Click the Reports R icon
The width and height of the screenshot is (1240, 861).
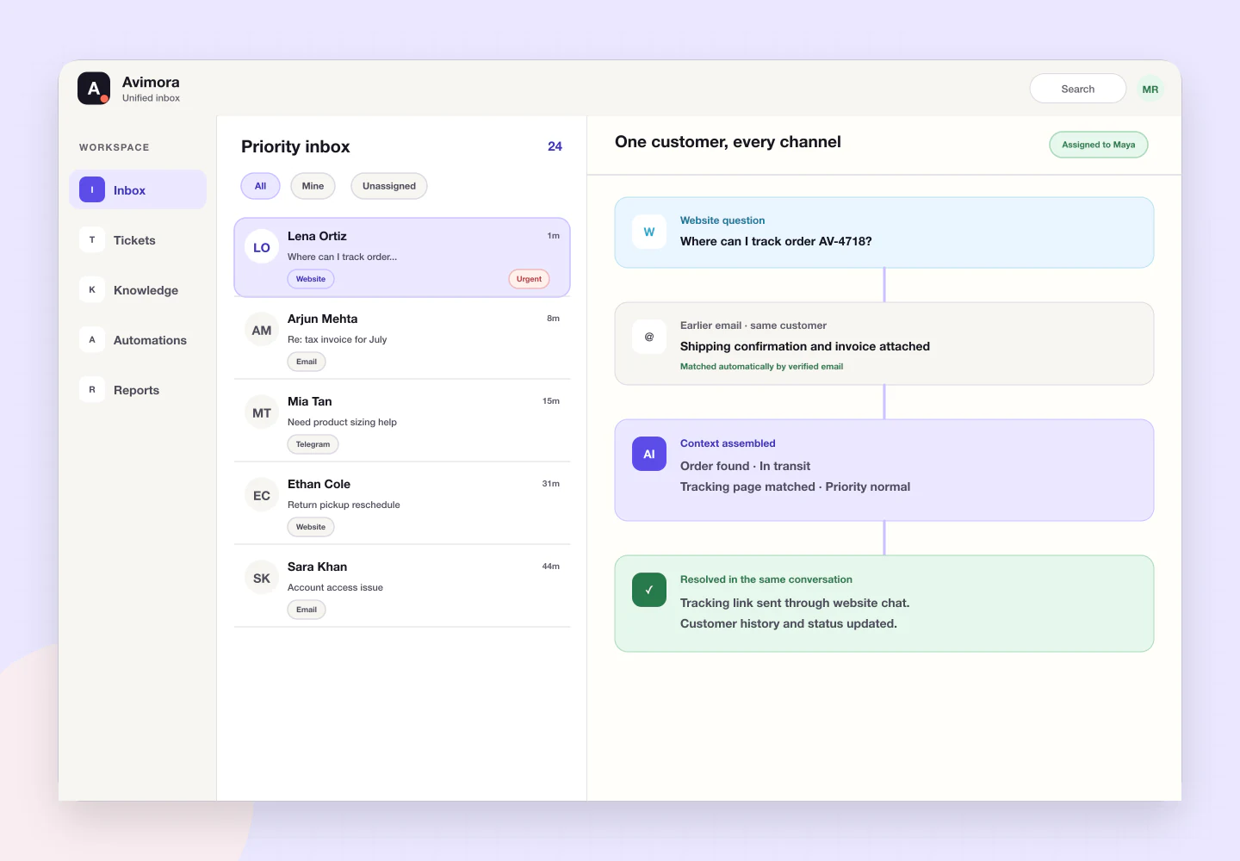click(x=92, y=389)
